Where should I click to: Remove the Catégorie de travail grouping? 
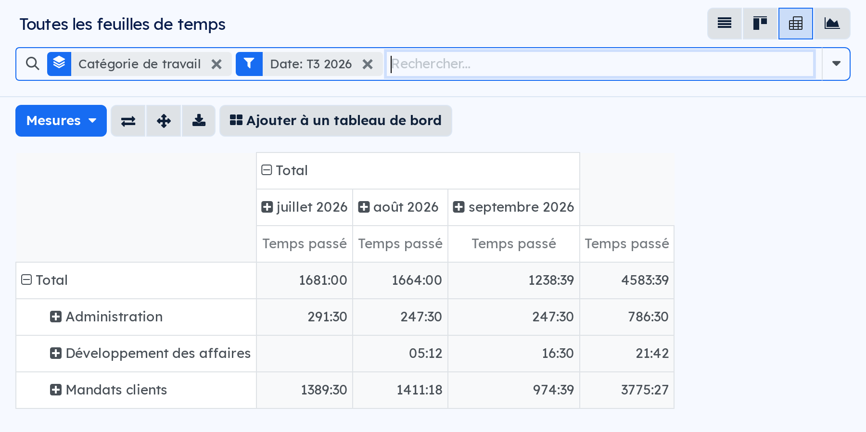216,64
